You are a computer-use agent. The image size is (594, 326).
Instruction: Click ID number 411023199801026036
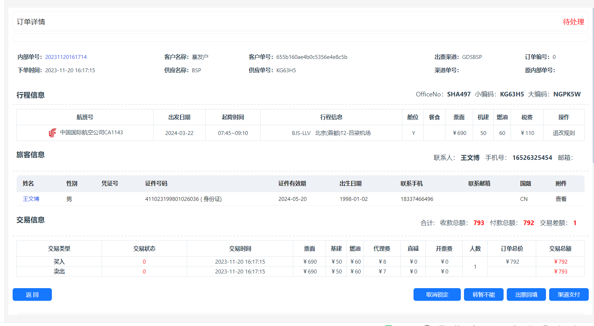172,199
